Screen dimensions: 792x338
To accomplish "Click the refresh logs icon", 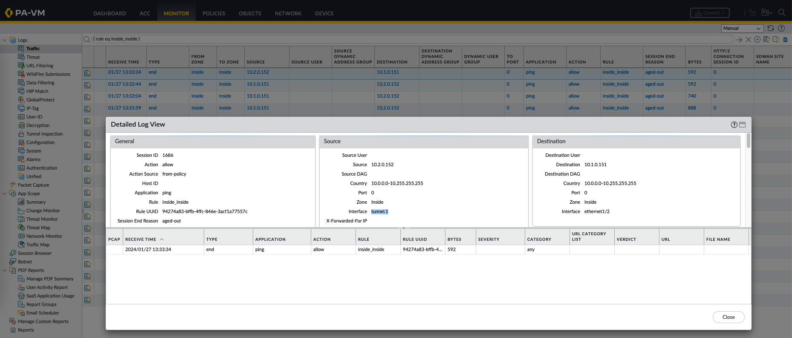I will (x=771, y=28).
